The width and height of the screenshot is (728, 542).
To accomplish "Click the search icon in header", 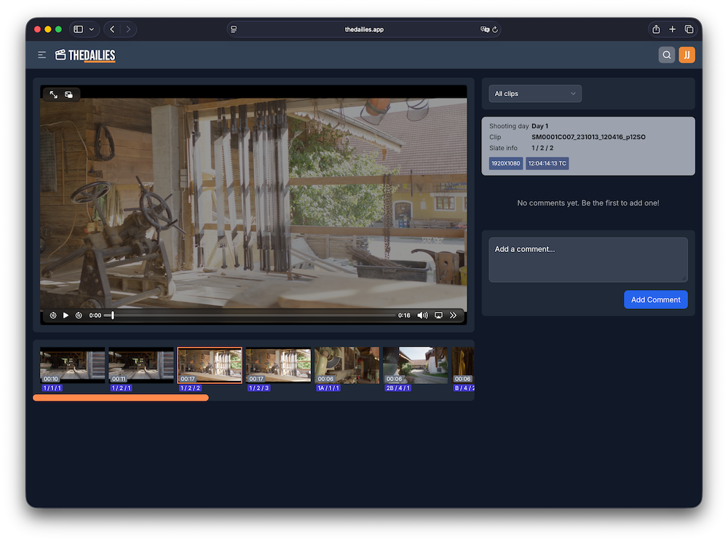I will pyautogui.click(x=666, y=55).
